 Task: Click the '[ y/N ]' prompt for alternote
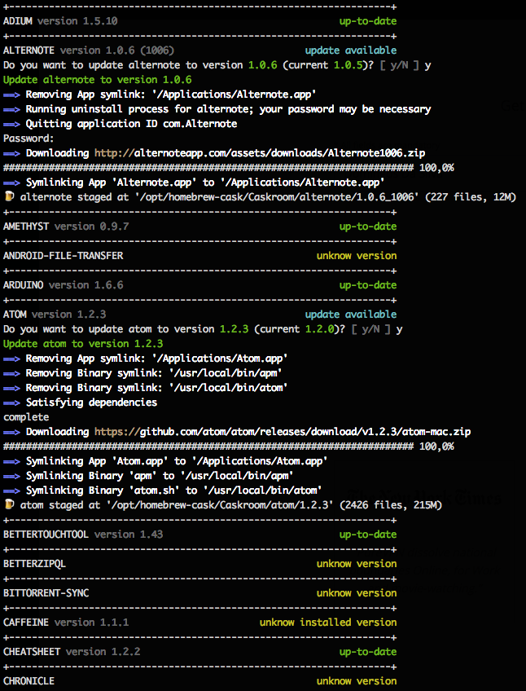click(x=400, y=65)
